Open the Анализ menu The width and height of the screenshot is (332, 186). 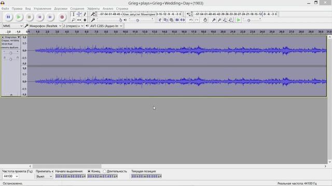pos(108,9)
